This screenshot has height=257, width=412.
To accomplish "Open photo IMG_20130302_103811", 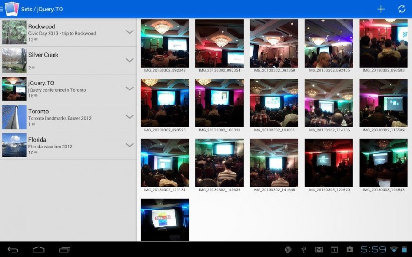I will [274, 103].
